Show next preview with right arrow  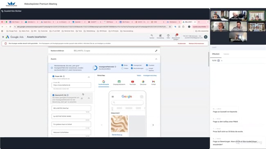click(153, 125)
